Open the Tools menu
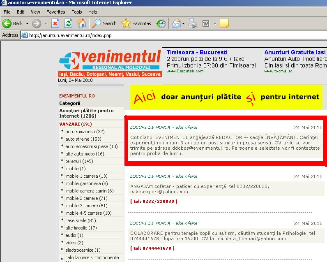The image size is (327, 262). coord(77,12)
